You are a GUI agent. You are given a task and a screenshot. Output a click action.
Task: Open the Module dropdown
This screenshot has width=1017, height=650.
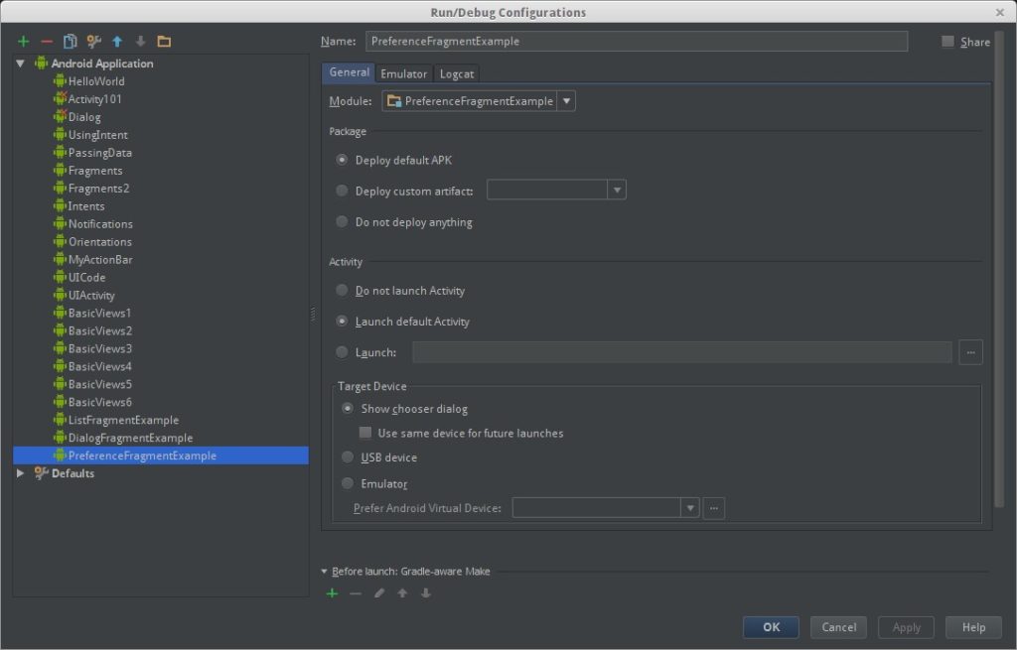pos(565,101)
